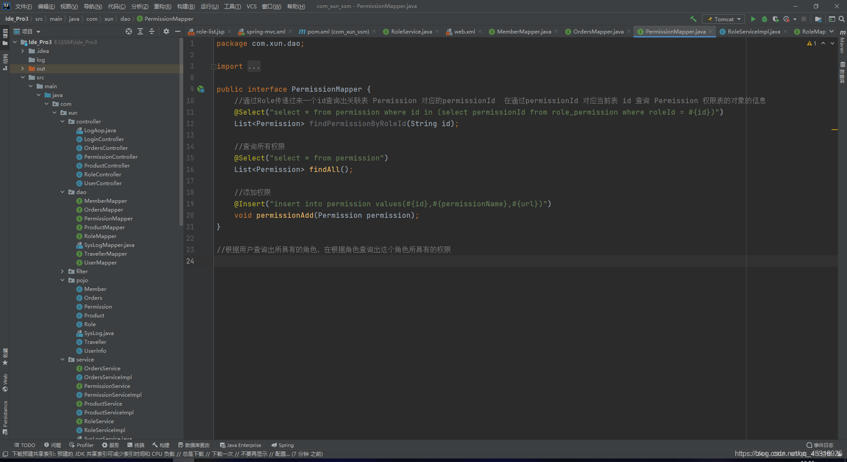This screenshot has width=847, height=462.
Task: Click the warning stripe marker in editor
Action: 834,130
